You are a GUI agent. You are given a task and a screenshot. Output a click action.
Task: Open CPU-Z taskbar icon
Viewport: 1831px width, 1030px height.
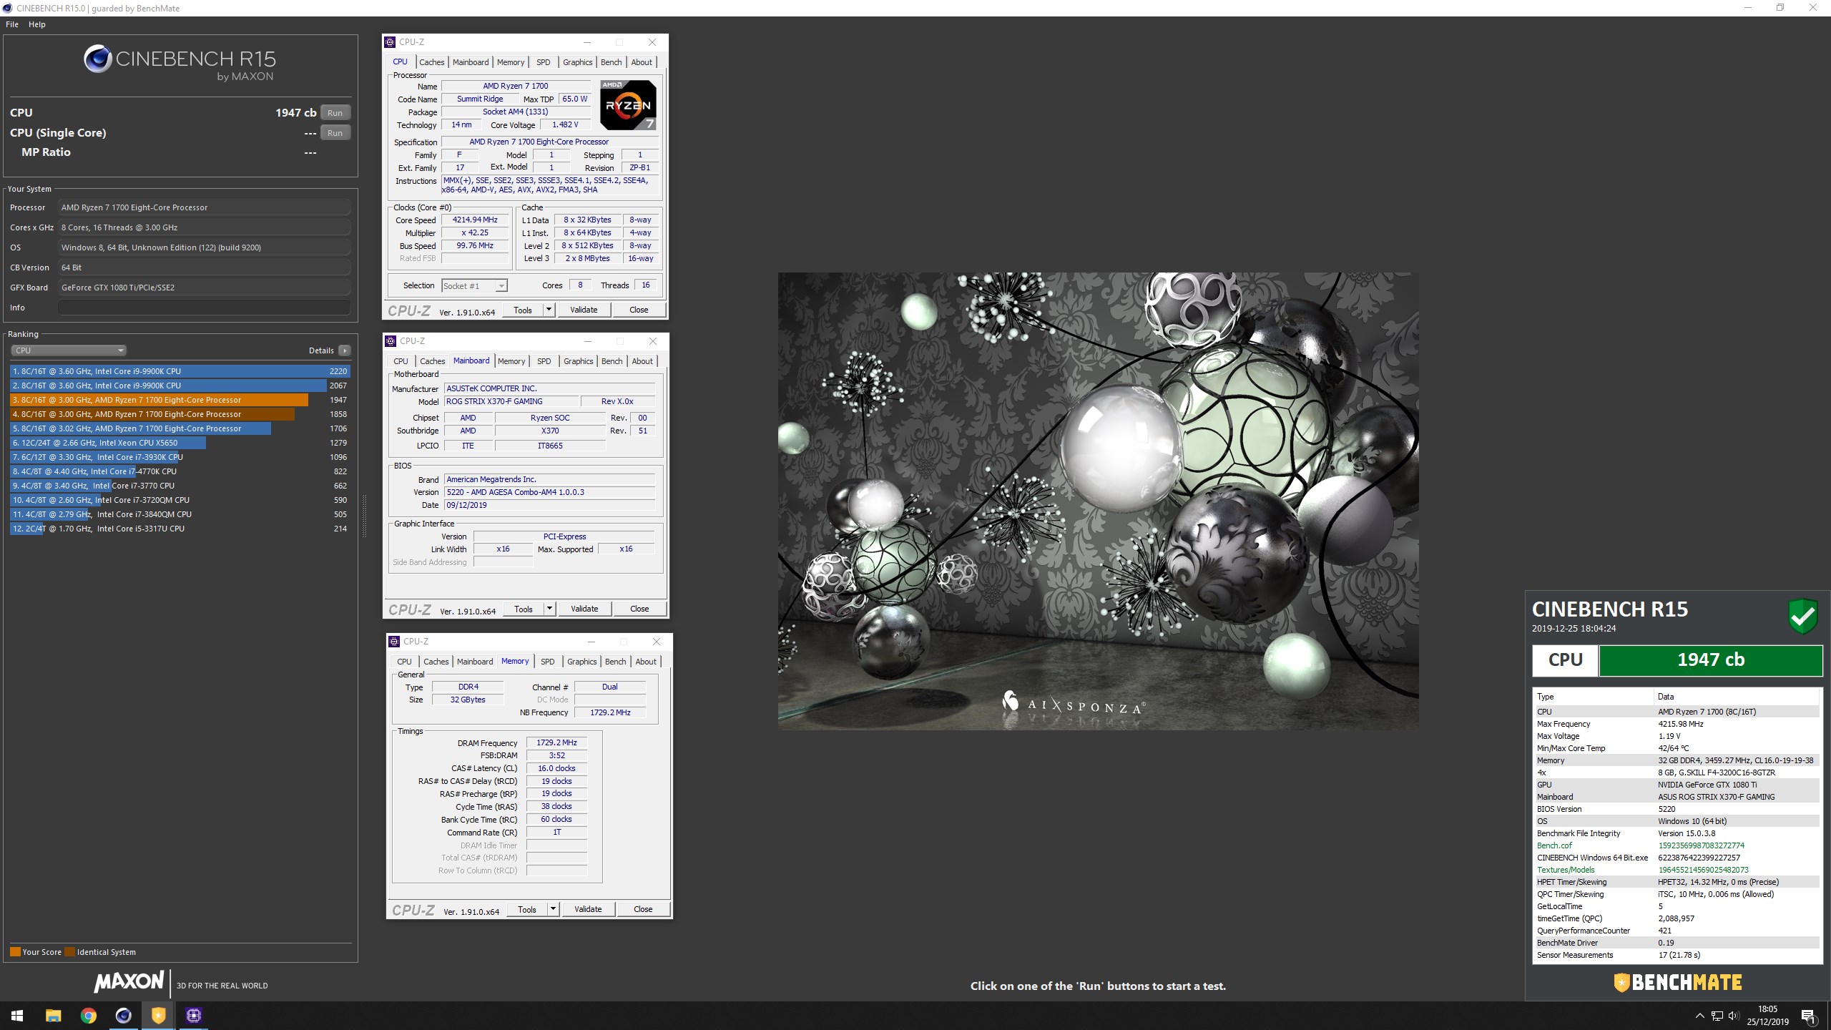(x=193, y=1015)
